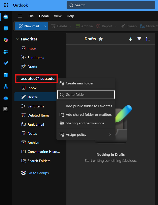
Task: Toggle sort order arrows in Drafts header
Action: [148, 39]
